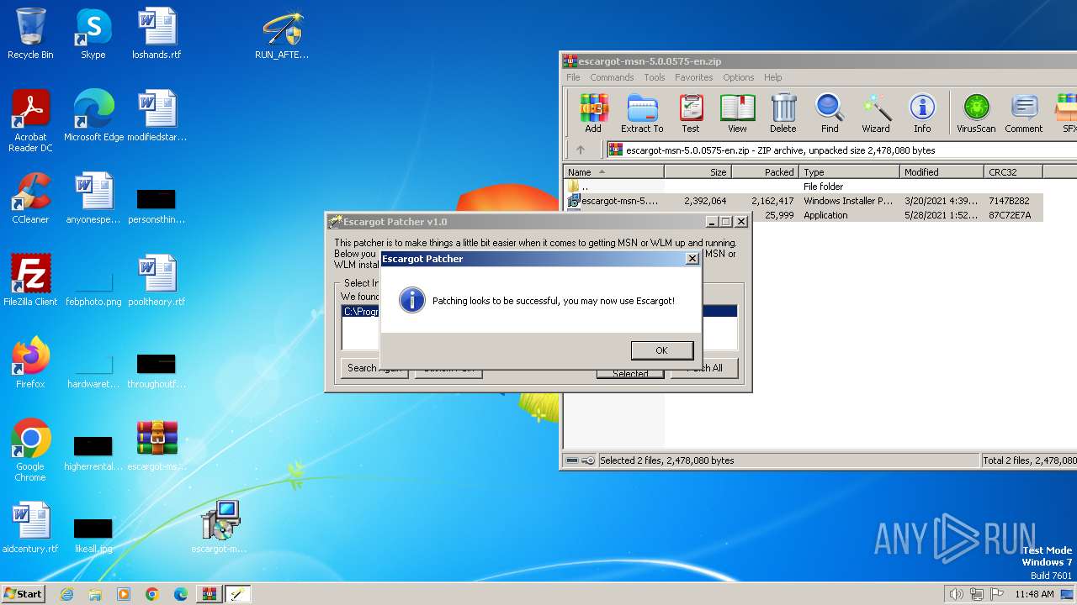
Task: Click the Extract To tool in WinRAR
Action: click(642, 113)
